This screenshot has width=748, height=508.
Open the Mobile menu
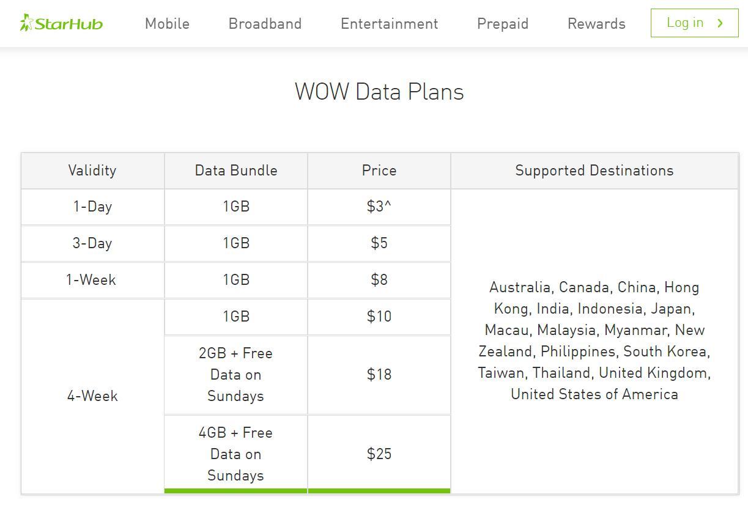click(167, 24)
